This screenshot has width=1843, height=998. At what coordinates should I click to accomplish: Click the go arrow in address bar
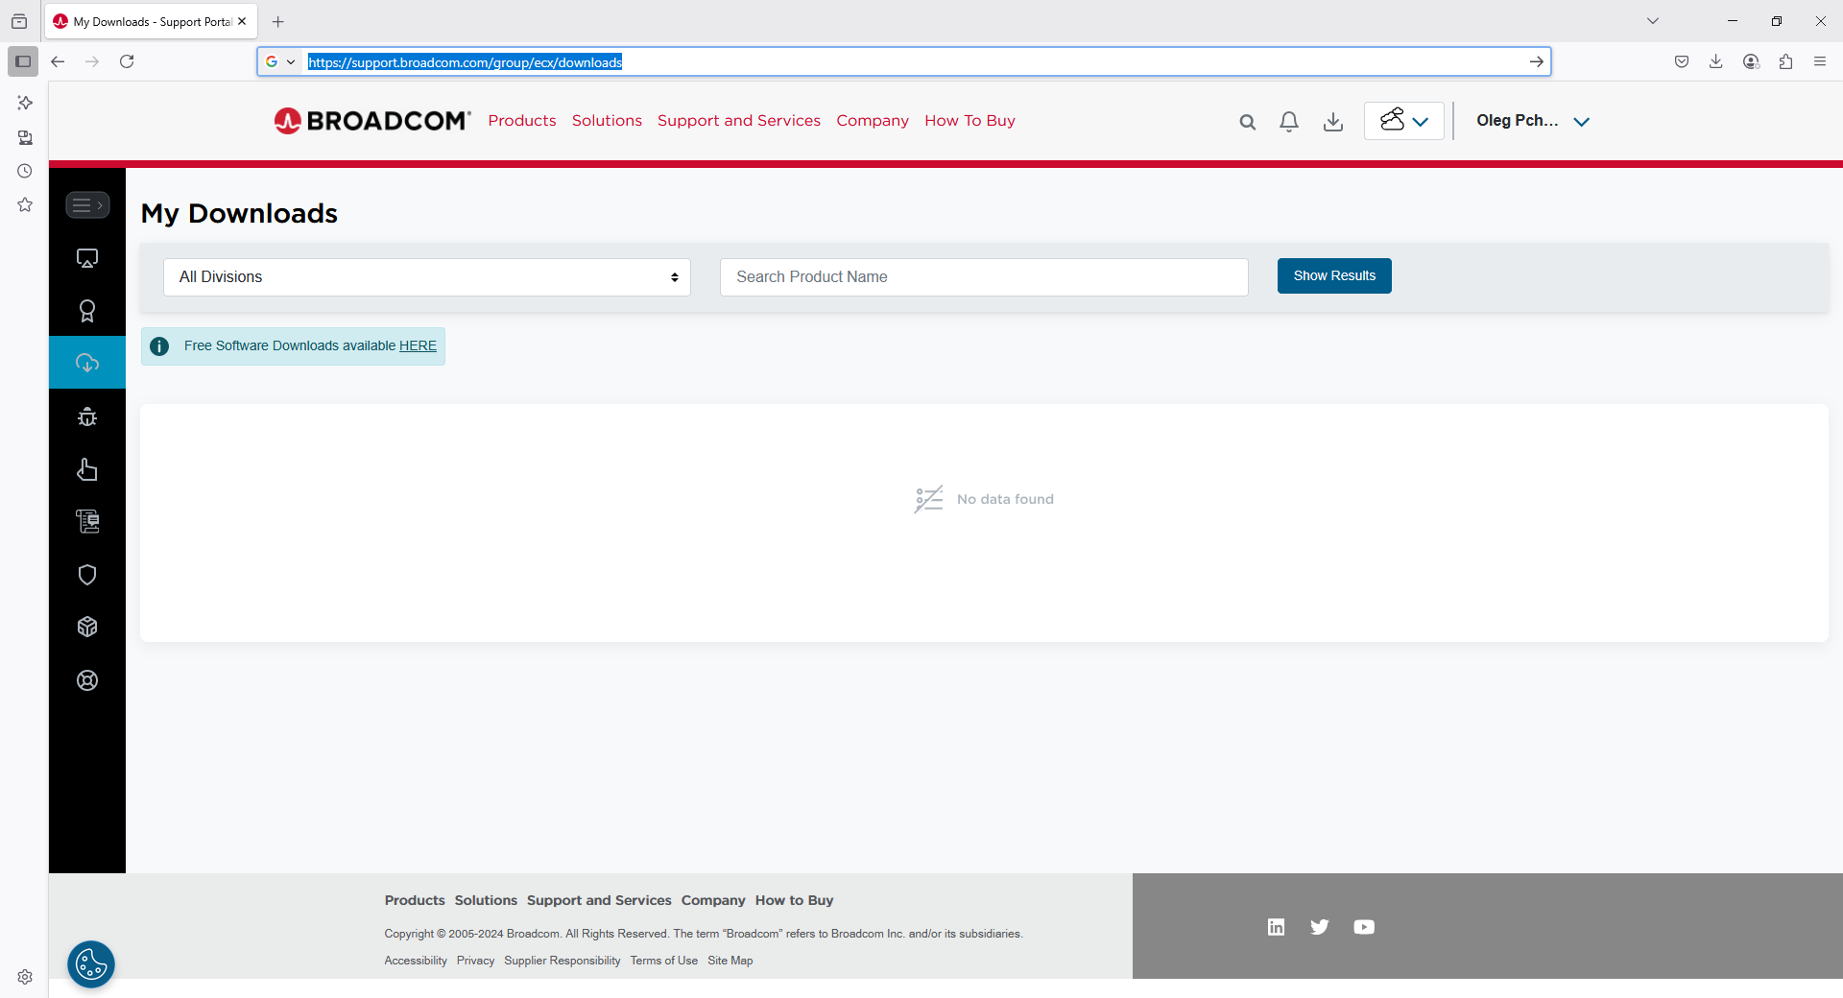coord(1536,61)
